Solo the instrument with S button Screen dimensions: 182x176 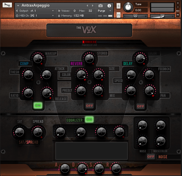click(x=118, y=6)
